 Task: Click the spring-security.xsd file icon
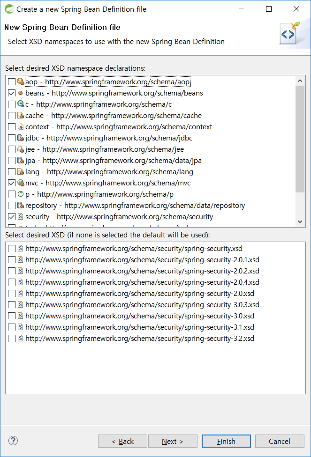coord(21,248)
